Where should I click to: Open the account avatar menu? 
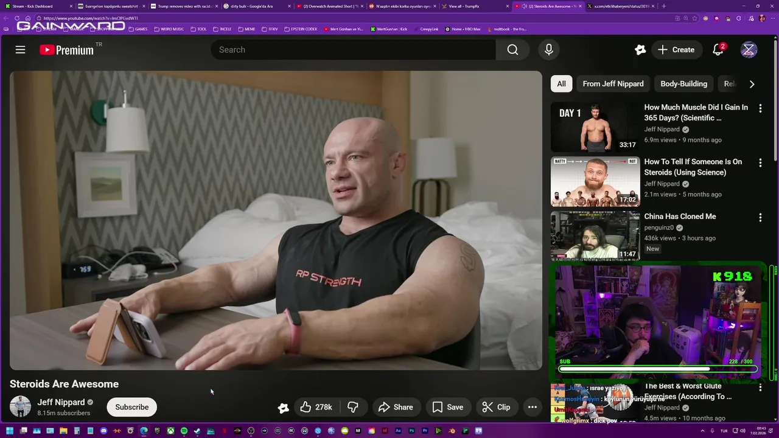click(749, 50)
